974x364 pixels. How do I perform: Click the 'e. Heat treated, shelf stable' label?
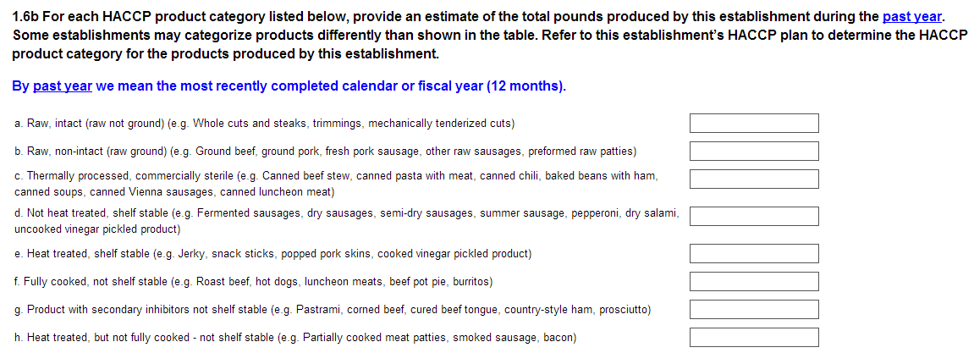(x=273, y=253)
